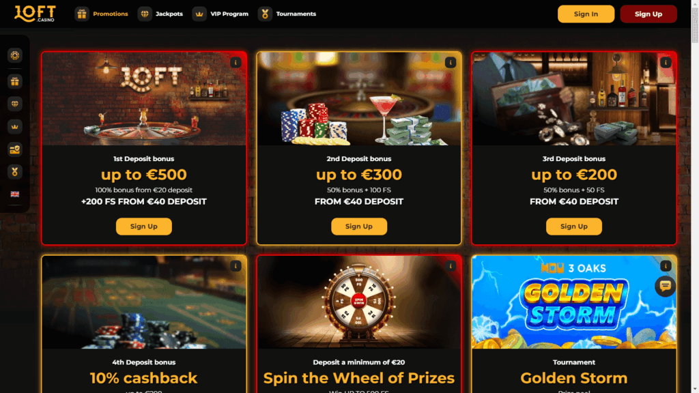Viewport: 699px width, 393px height.
Task: Show info for Golden Storm tournament card
Action: [x=666, y=266]
